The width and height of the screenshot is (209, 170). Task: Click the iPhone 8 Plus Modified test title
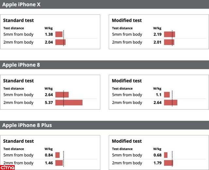coord(127,141)
